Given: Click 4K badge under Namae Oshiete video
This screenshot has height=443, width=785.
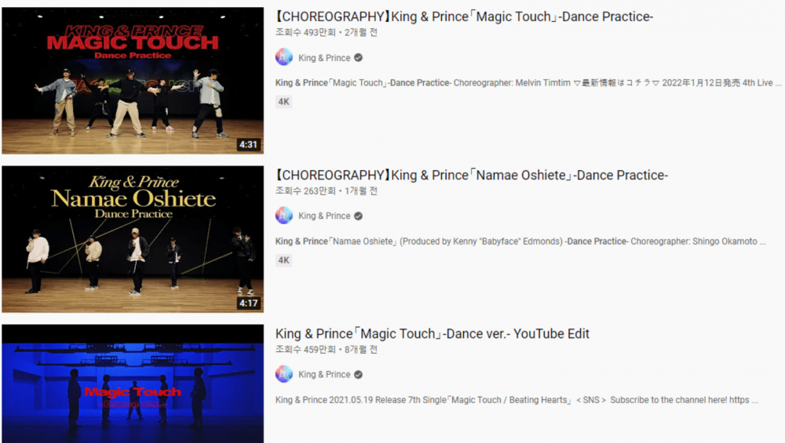Looking at the screenshot, I should pyautogui.click(x=284, y=260).
